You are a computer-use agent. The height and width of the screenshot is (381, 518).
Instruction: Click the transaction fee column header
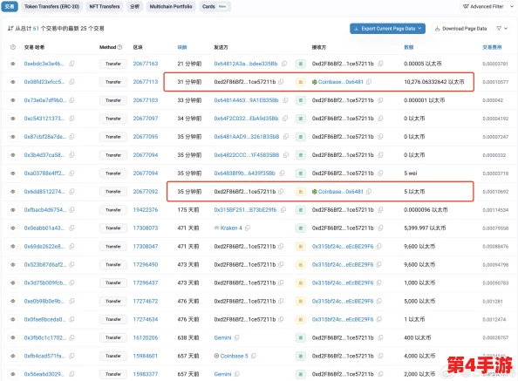tap(492, 47)
